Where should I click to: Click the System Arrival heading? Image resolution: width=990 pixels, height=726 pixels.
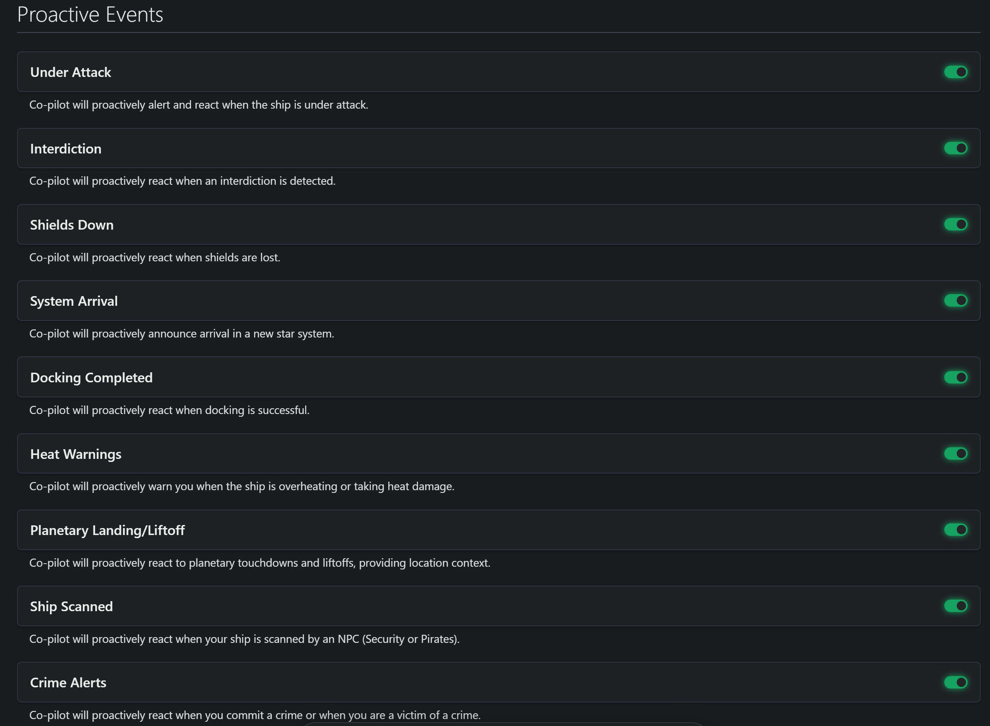pos(74,301)
